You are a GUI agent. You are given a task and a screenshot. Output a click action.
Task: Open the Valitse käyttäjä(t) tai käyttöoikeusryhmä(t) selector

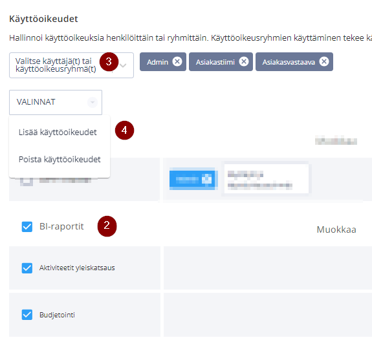71,65
